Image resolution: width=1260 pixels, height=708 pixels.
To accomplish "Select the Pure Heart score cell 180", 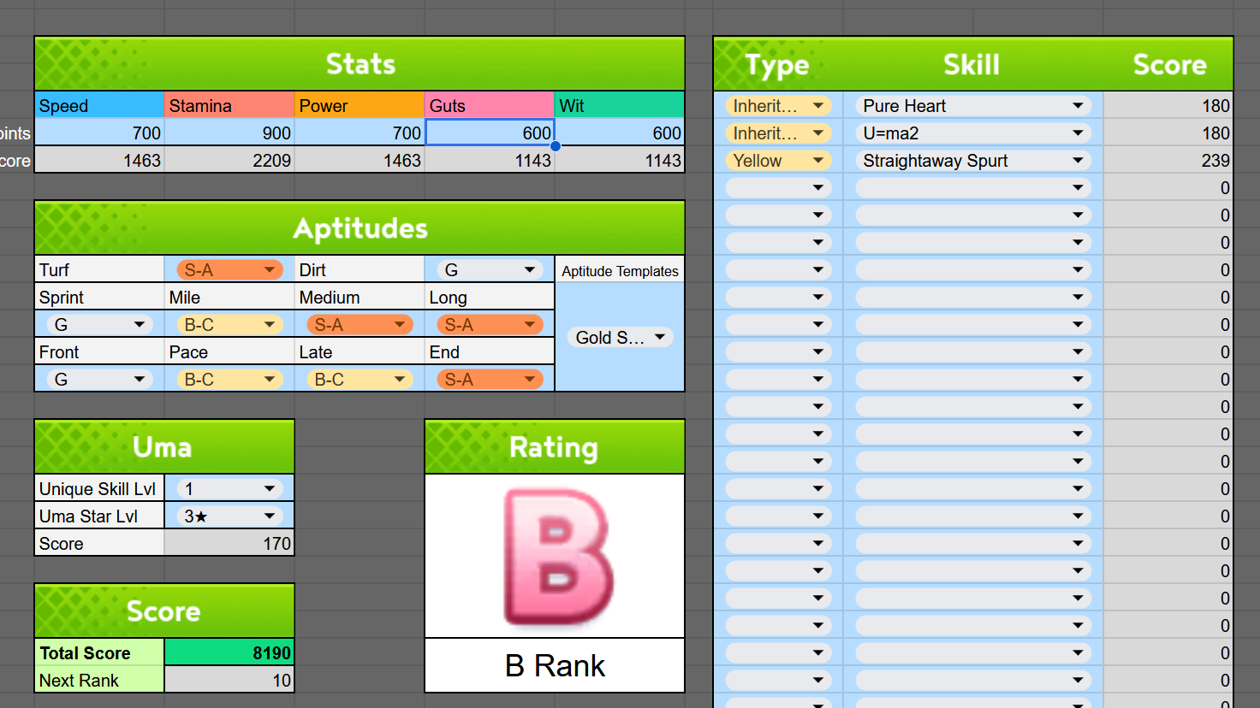I will coord(1168,105).
